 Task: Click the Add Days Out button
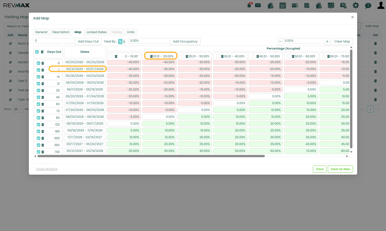click(x=88, y=41)
